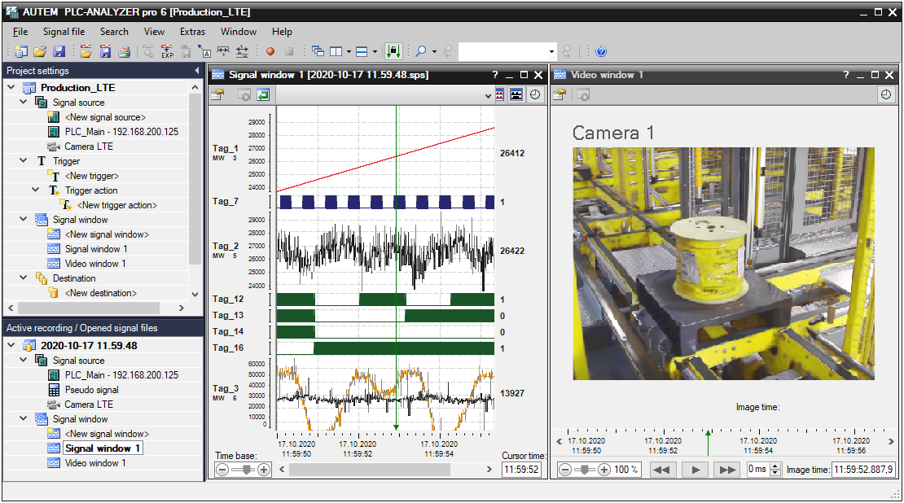Click the EXP export icon in the toolbar
Viewport: 904px width, 503px height.
click(168, 51)
